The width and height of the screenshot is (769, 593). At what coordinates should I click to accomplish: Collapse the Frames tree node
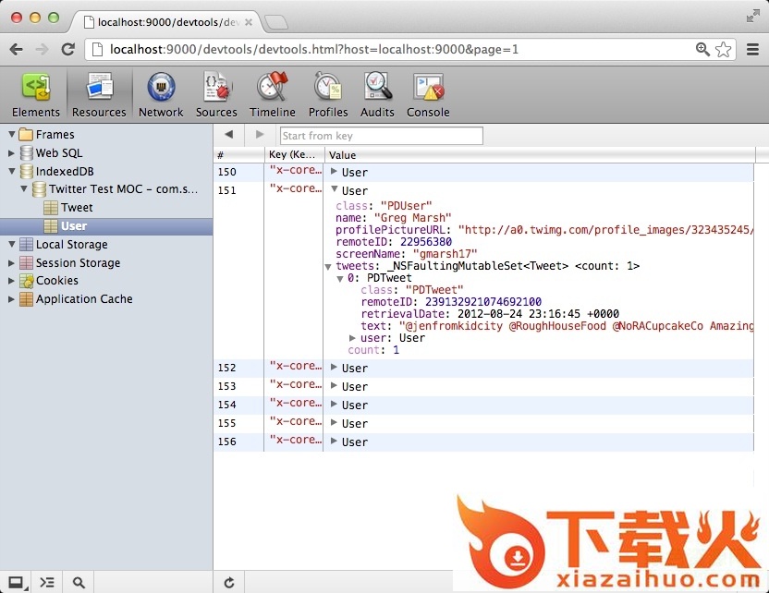(12, 134)
